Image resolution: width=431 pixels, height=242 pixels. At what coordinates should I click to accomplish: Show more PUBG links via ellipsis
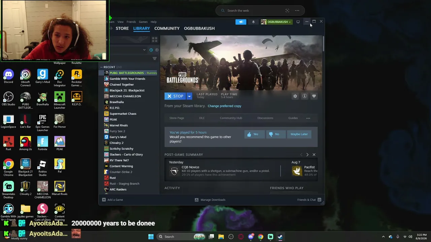pos(308,118)
